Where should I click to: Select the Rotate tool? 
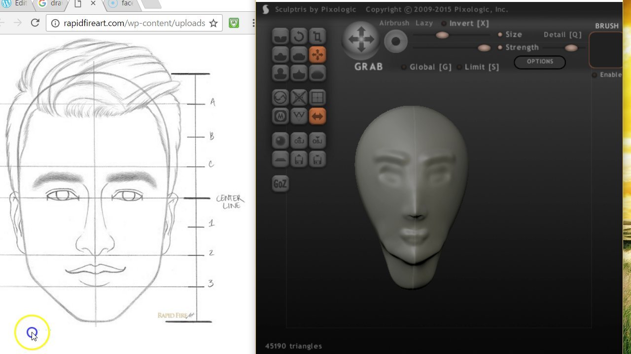tap(299, 35)
